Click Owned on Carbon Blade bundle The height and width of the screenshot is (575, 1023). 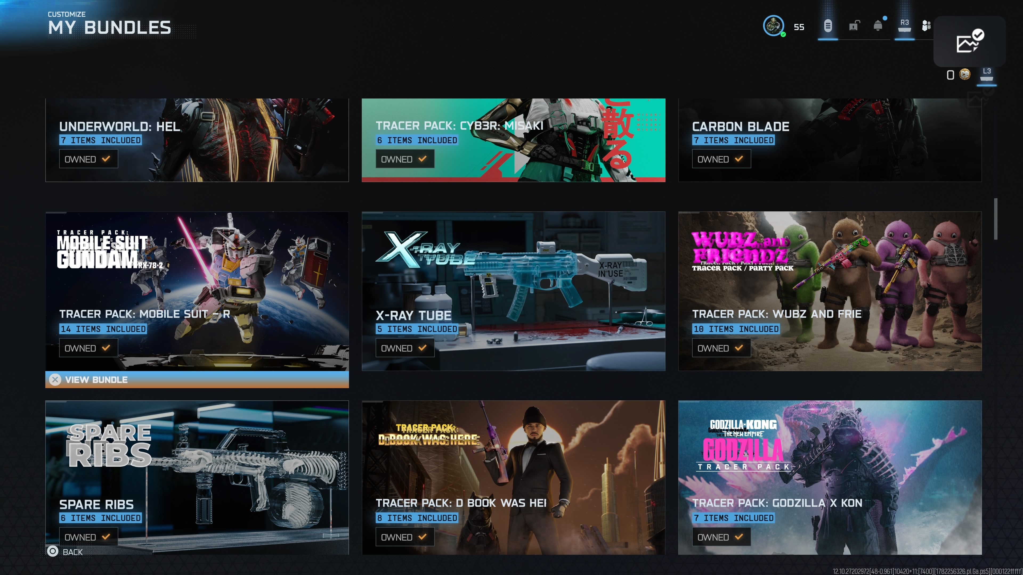click(x=721, y=159)
